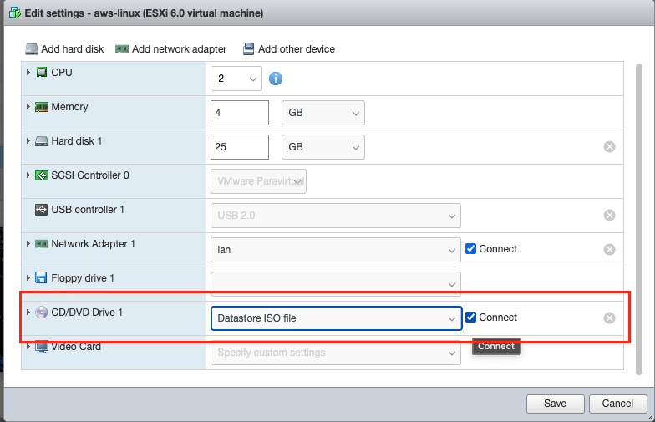Click the Memory size input field
Screen dimensions: 655x422
pos(240,113)
